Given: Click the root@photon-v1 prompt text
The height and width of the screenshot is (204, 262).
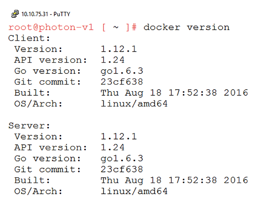Looking at the screenshot, I should point(51,27).
